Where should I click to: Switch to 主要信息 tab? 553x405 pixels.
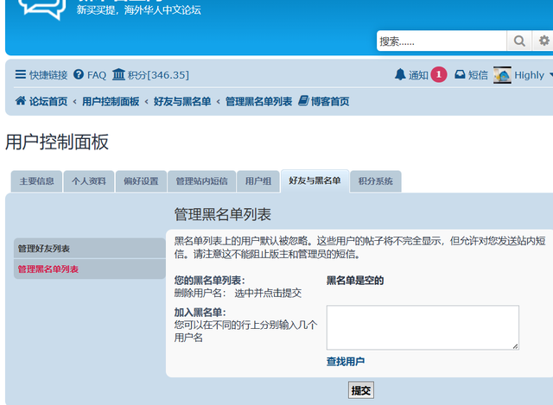coord(36,181)
